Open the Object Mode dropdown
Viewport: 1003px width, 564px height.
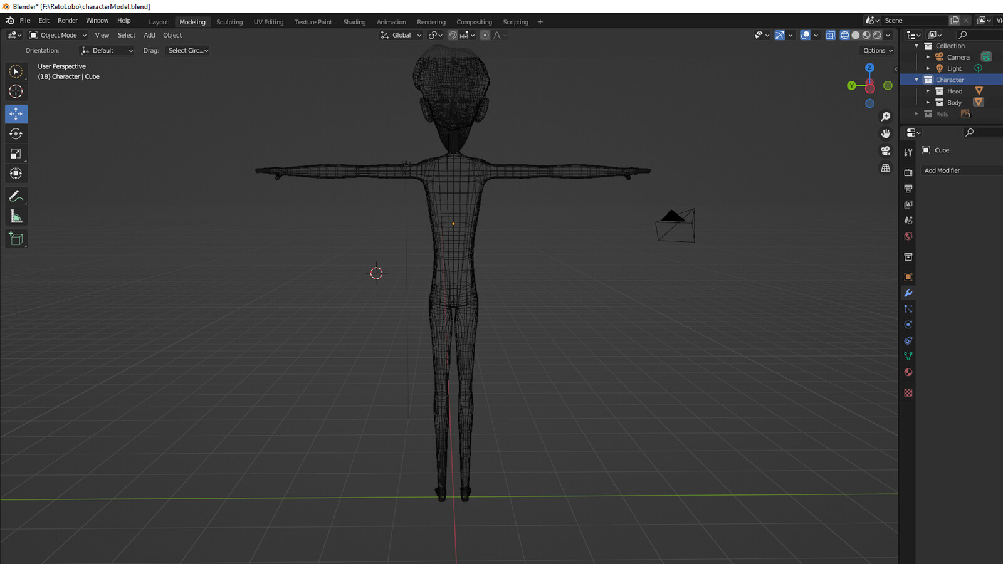tap(58, 35)
